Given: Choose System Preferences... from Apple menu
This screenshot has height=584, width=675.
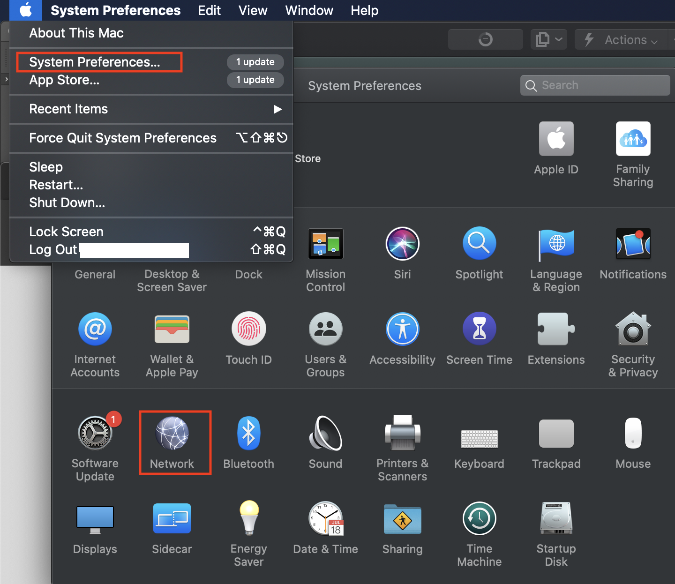Looking at the screenshot, I should (151, 62).
